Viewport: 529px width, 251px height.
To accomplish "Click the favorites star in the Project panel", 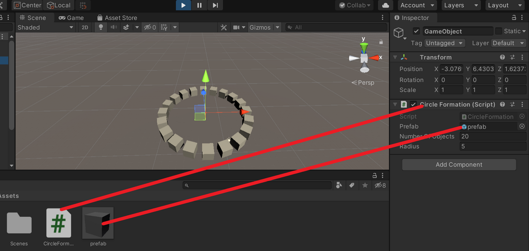I will (x=365, y=186).
